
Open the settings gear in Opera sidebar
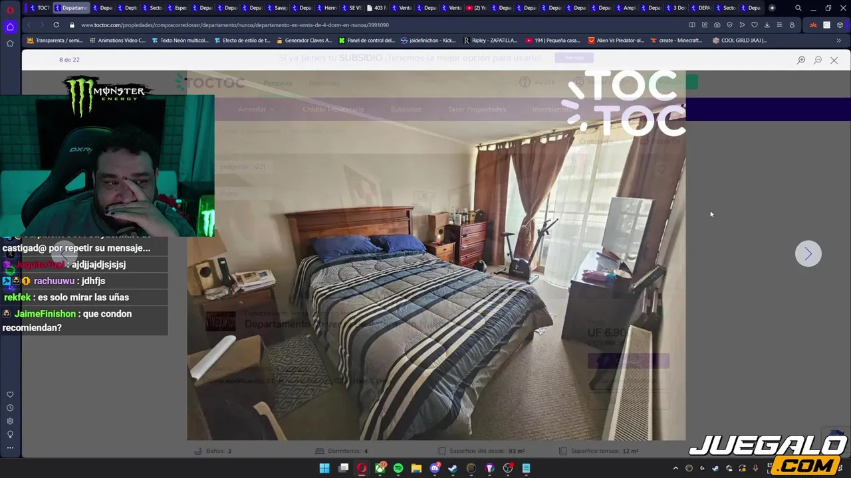(x=10, y=421)
